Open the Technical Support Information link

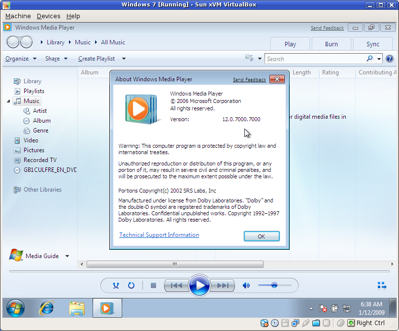[159, 235]
